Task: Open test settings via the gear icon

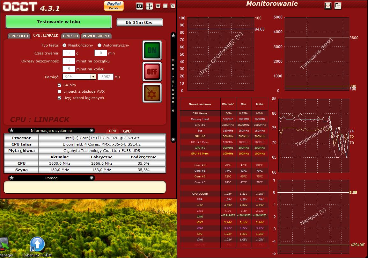Action: pos(152,93)
